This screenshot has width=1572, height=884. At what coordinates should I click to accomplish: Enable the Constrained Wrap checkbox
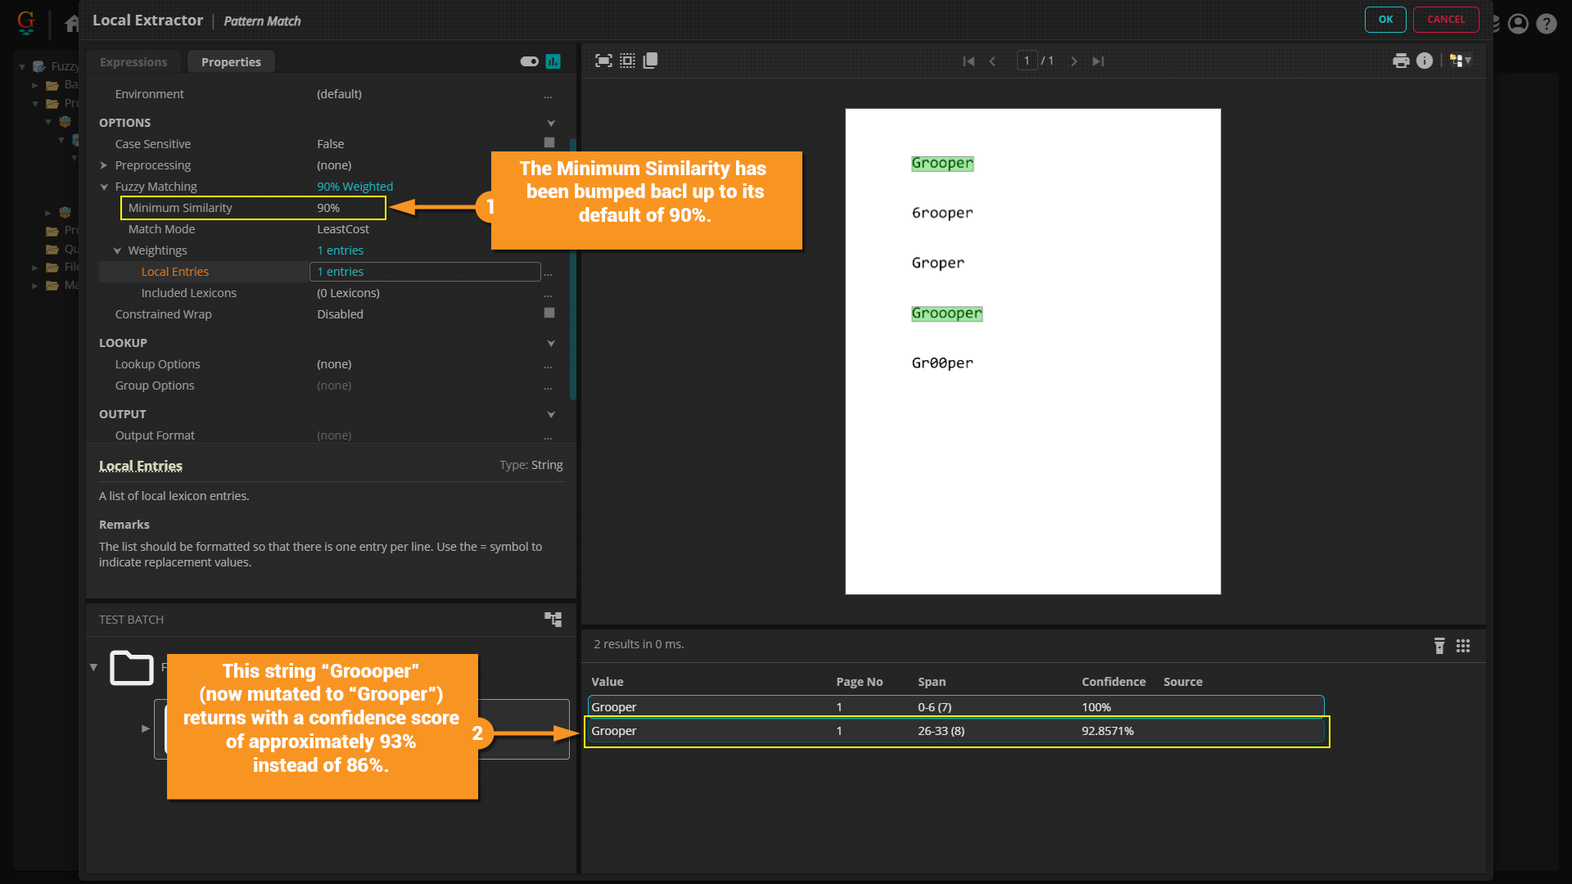point(549,313)
